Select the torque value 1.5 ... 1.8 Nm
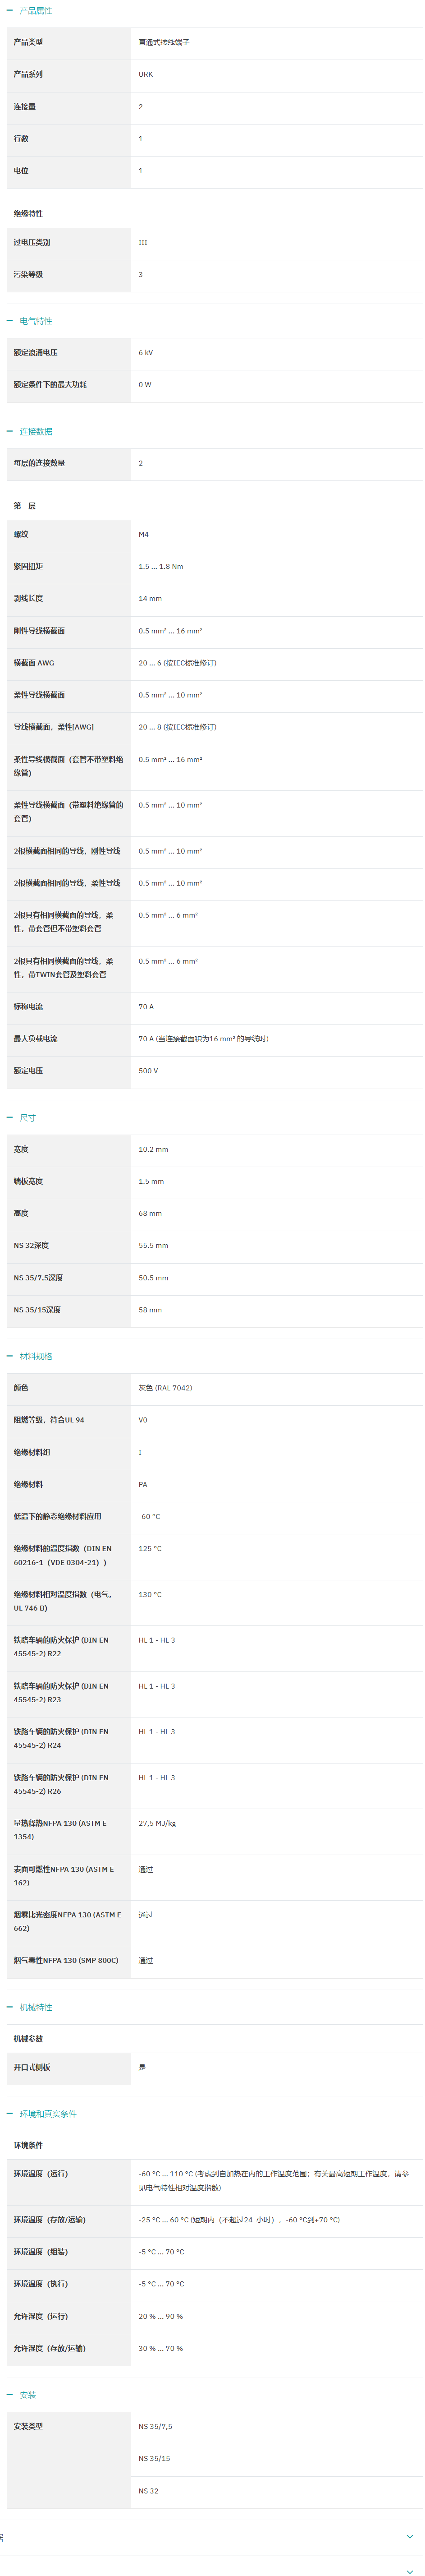The height and width of the screenshot is (2576, 425). [x=161, y=566]
